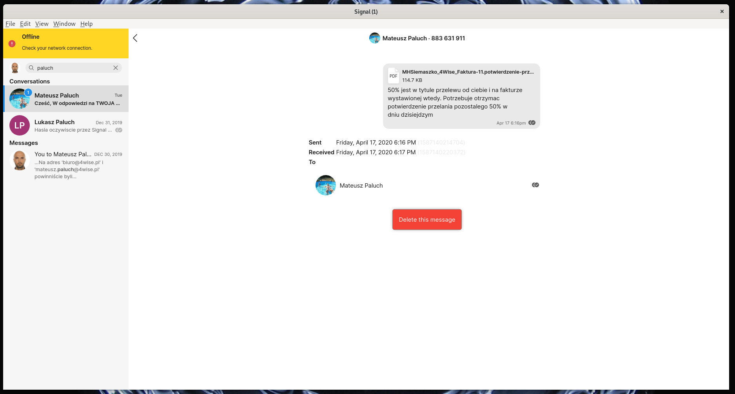Click the message text starting 50% jest

coord(455,102)
